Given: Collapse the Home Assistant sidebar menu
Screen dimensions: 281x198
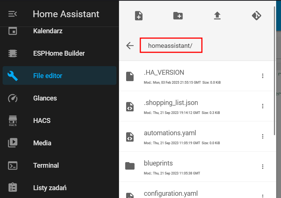Looking at the screenshot, I should [x=13, y=14].
